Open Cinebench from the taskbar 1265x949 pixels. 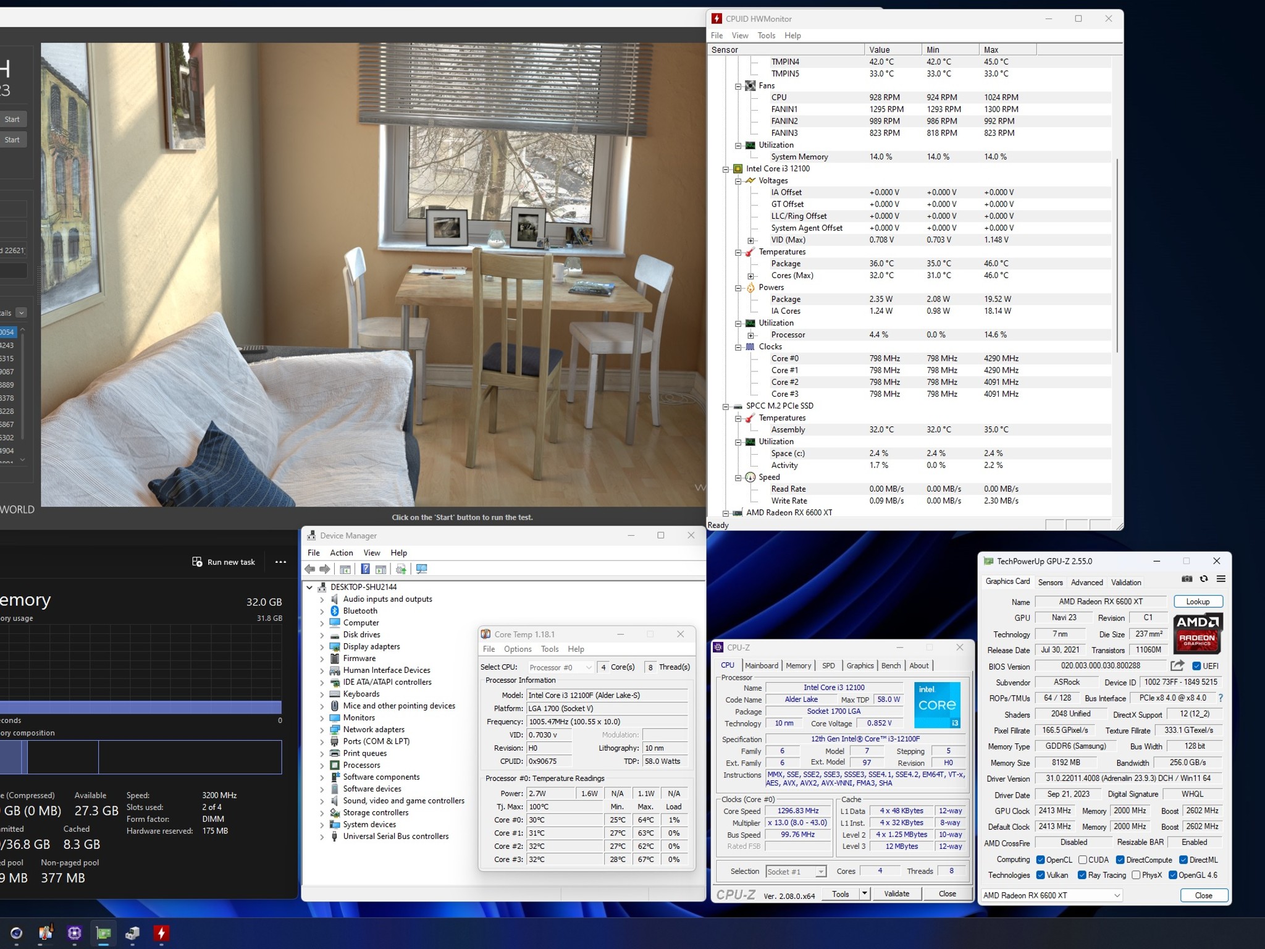[17, 933]
